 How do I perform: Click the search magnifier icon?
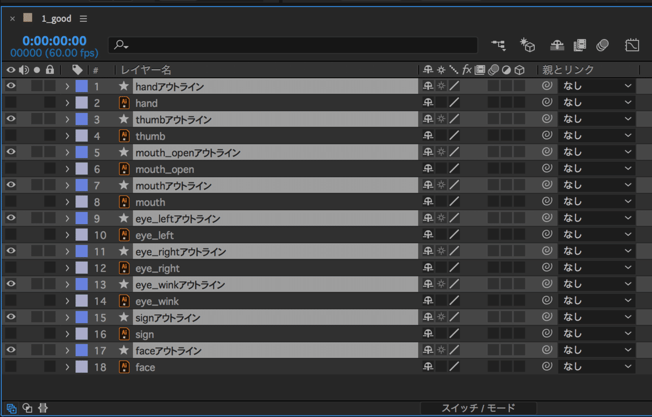point(121,45)
